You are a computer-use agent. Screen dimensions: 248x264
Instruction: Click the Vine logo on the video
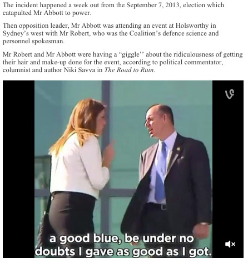[x=230, y=94]
